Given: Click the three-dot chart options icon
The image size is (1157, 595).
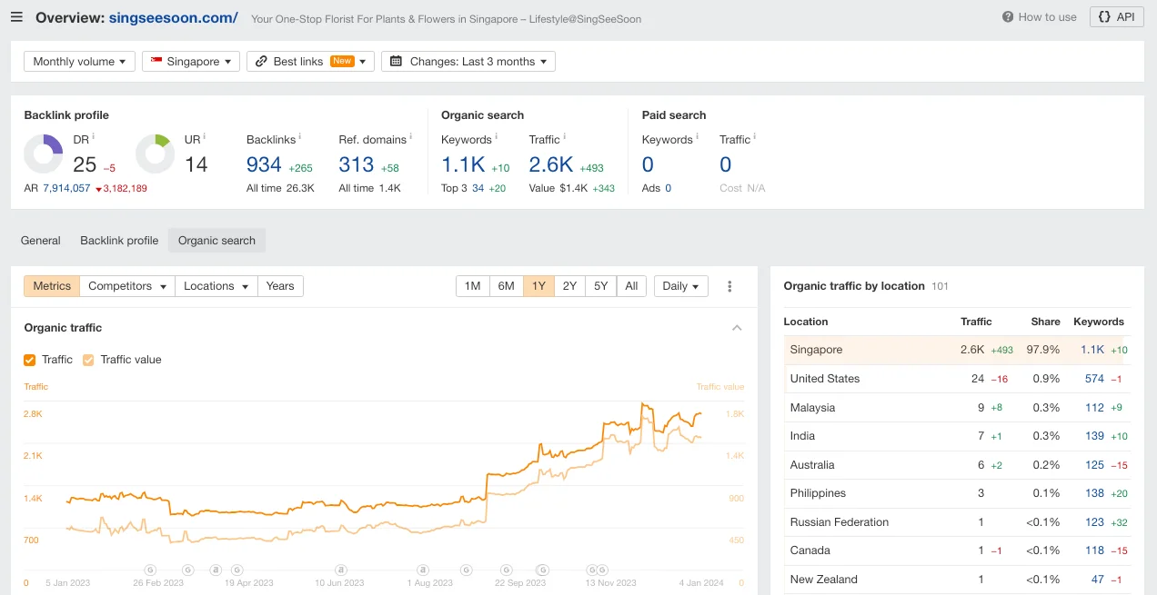Looking at the screenshot, I should pos(729,286).
